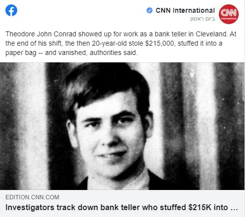Click the $215K text in headline
245x217 pixels.
click(x=200, y=208)
